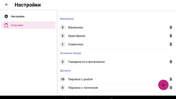Go back using the arrow icon
This screenshot has width=176, height=99.
[7, 5]
